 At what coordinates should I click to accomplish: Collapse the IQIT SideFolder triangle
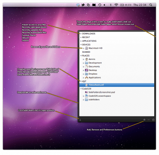tap(81, 81)
